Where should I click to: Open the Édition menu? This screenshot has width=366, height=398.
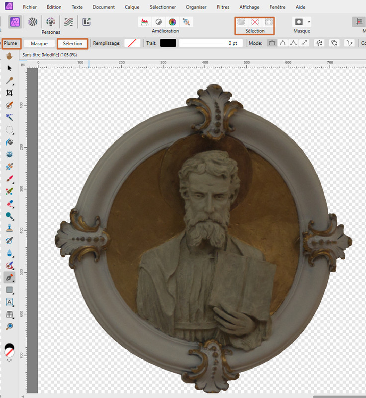pyautogui.click(x=54, y=7)
